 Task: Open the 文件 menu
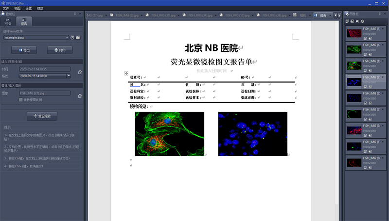[6, 9]
